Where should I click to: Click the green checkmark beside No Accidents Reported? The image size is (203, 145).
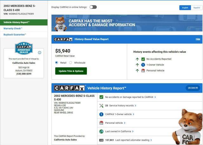click(143, 59)
